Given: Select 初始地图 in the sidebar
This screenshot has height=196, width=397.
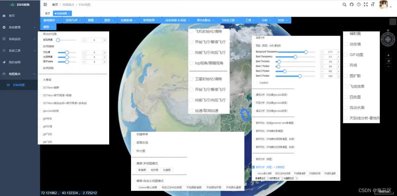Looking at the screenshot, I should pos(20,85).
